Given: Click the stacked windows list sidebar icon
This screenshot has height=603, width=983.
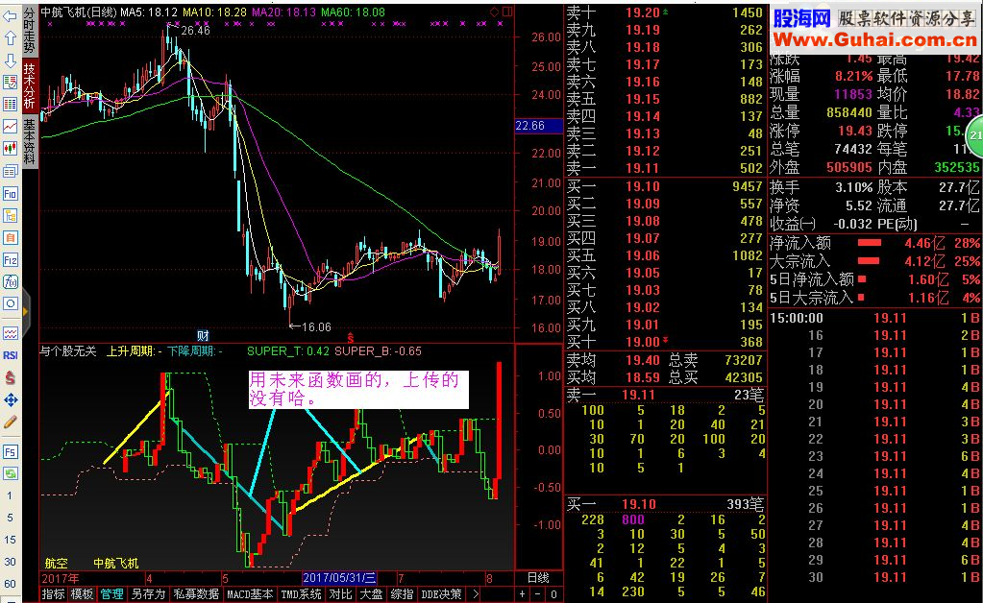Looking at the screenshot, I should pos(10,171).
